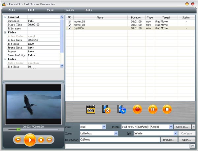Viewport: 198px width, 151px height.
Task: Uncheck the psp2006 file checkbox
Action: (69, 28)
